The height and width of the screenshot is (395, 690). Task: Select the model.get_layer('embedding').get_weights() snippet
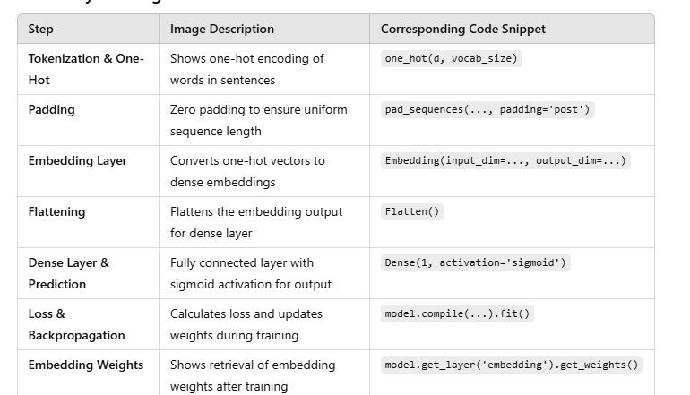click(x=512, y=365)
